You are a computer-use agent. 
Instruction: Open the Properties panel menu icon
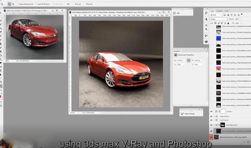click(x=207, y=51)
